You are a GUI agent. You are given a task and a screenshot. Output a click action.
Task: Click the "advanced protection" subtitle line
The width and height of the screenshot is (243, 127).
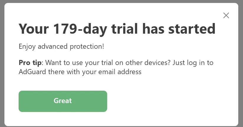61,47
